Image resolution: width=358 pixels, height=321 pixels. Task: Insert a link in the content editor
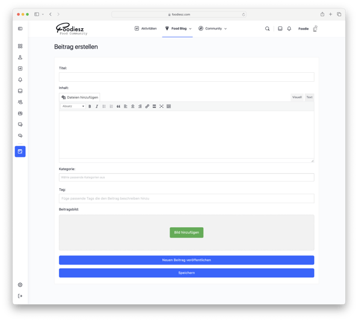click(147, 106)
